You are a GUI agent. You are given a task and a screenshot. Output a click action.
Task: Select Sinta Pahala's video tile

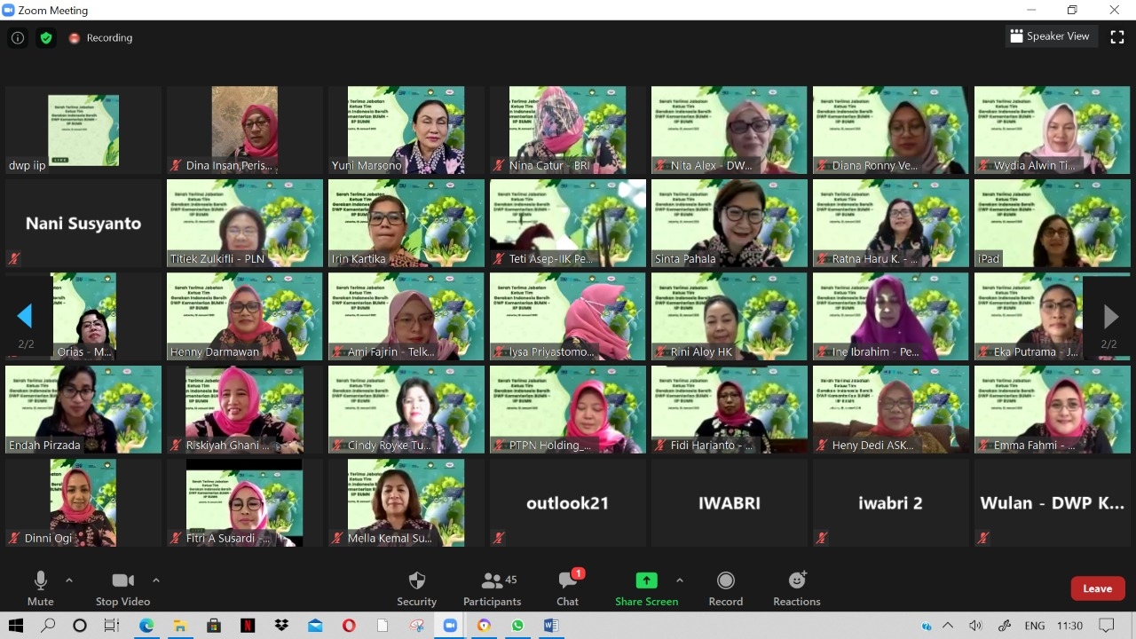click(729, 223)
